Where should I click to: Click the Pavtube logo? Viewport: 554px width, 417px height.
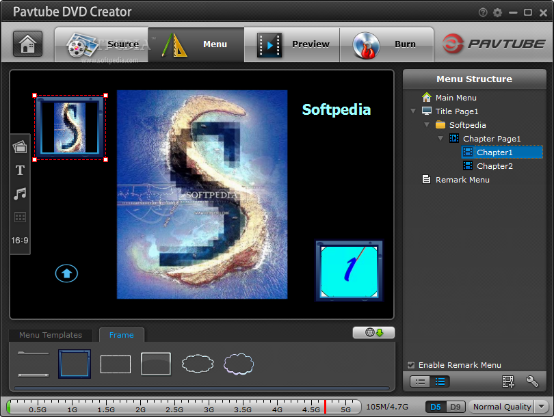tap(494, 44)
